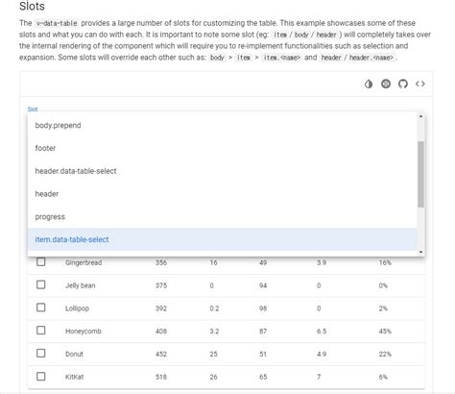This screenshot has width=455, height=394.
Task: Click the Slot select field label
Action: tap(33, 110)
